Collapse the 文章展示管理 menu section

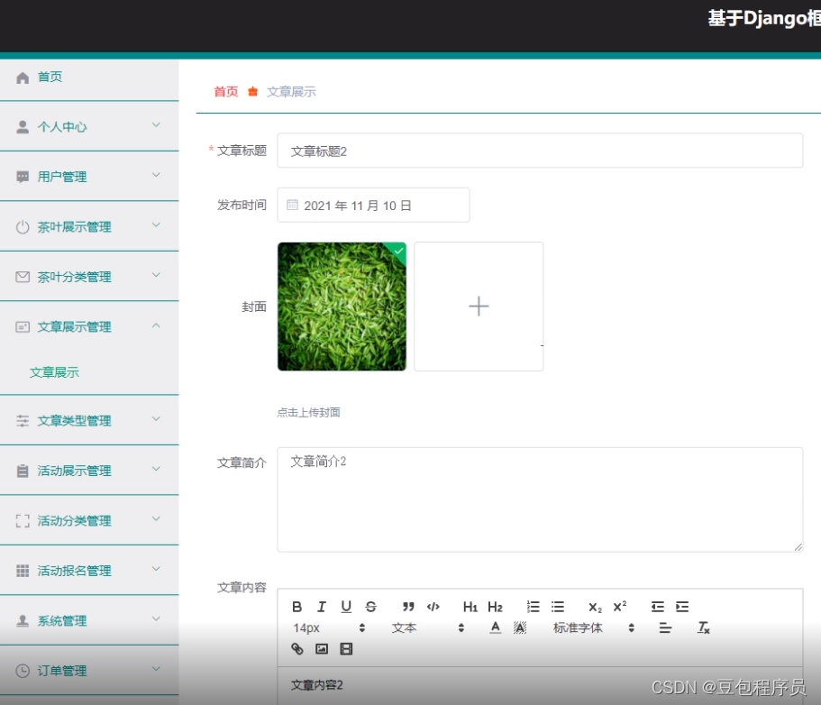pos(89,326)
